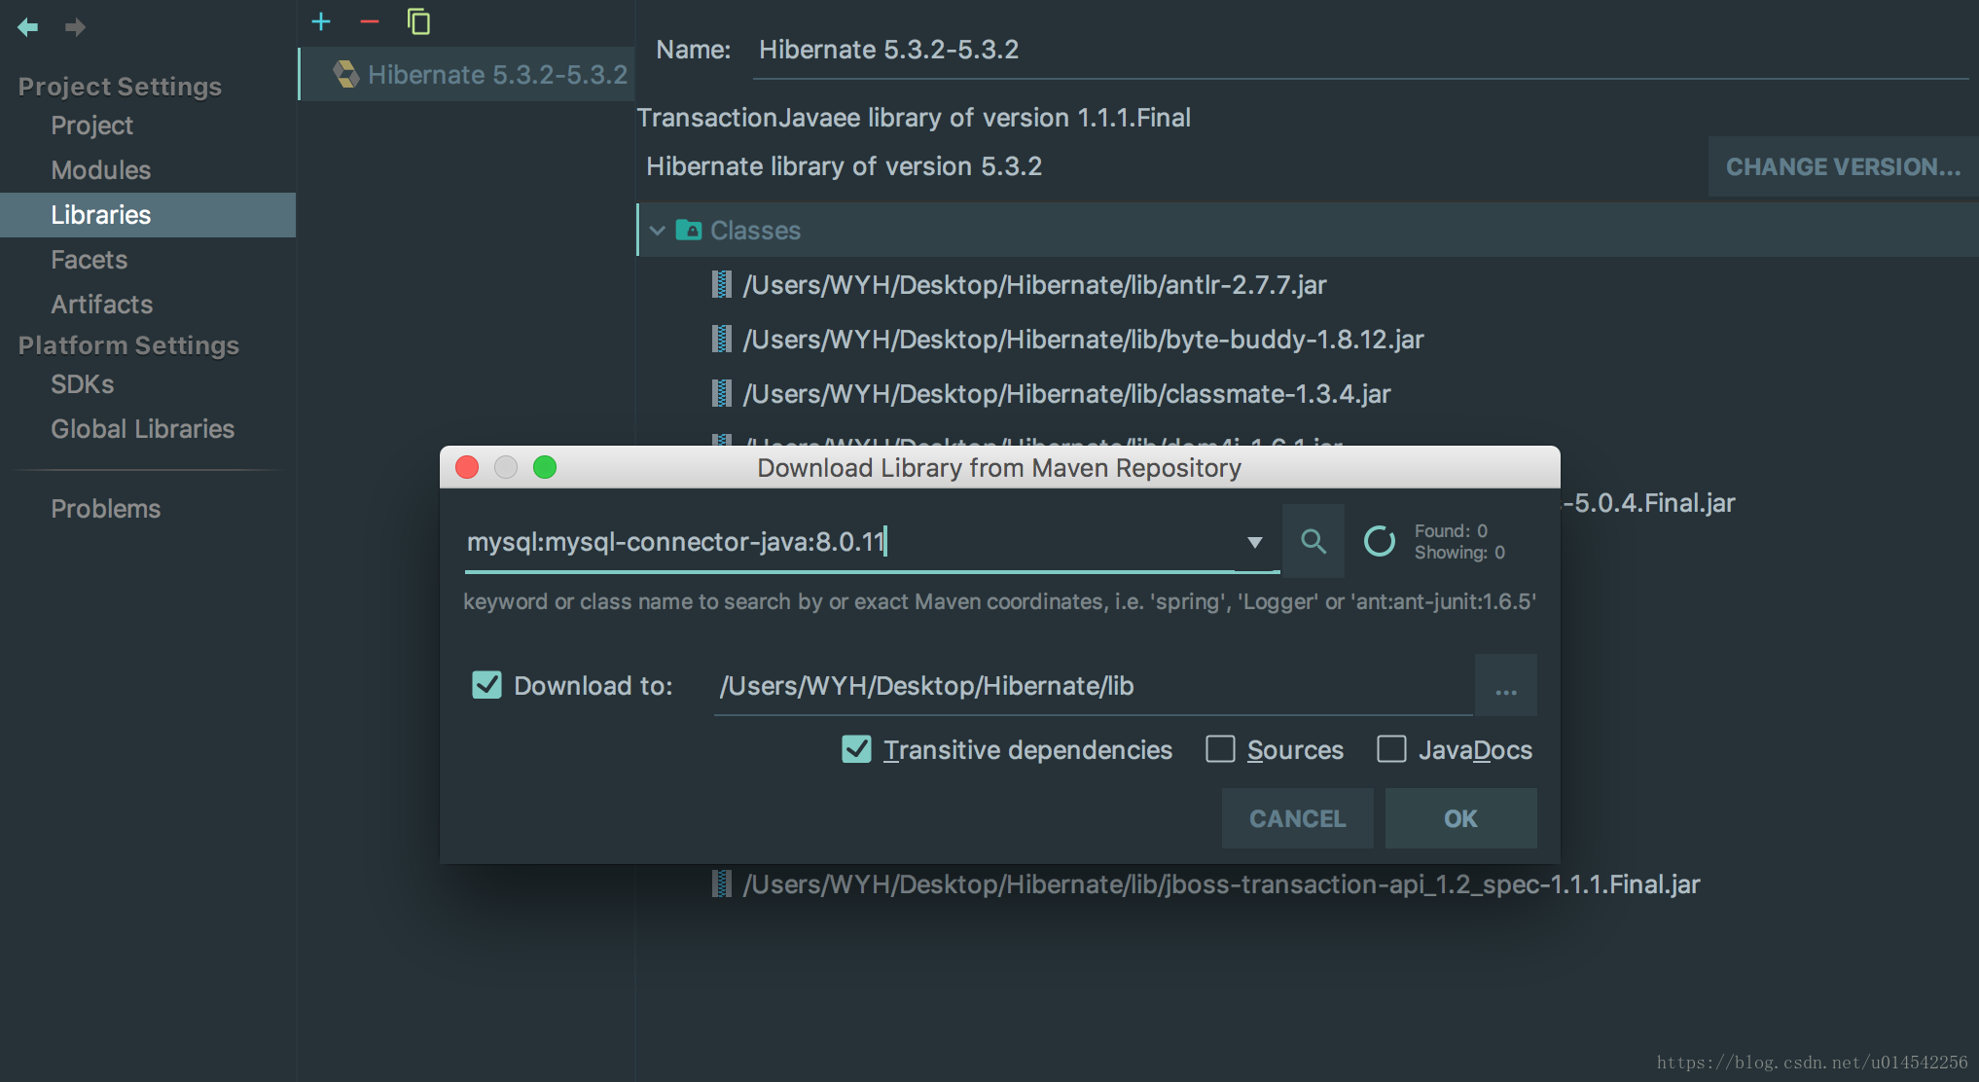This screenshot has width=1979, height=1082.
Task: Click the browse folder ellipsis icon
Action: point(1506,685)
